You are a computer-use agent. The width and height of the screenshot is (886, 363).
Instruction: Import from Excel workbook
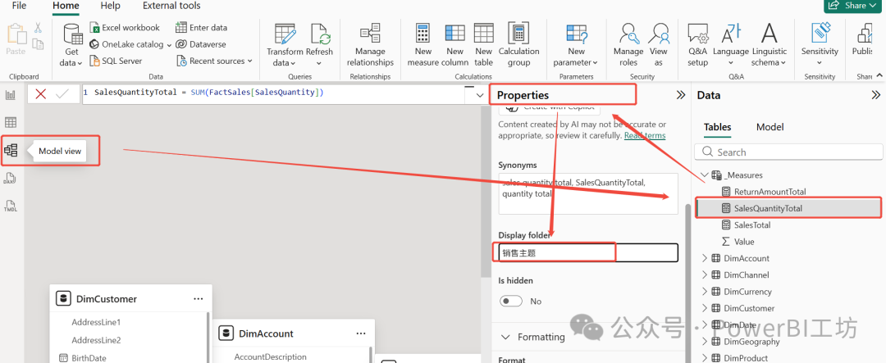(x=125, y=27)
